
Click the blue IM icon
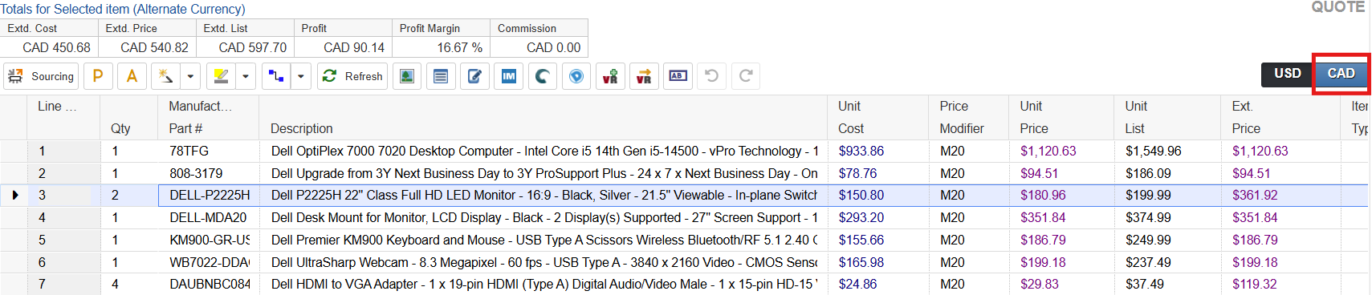click(x=508, y=76)
